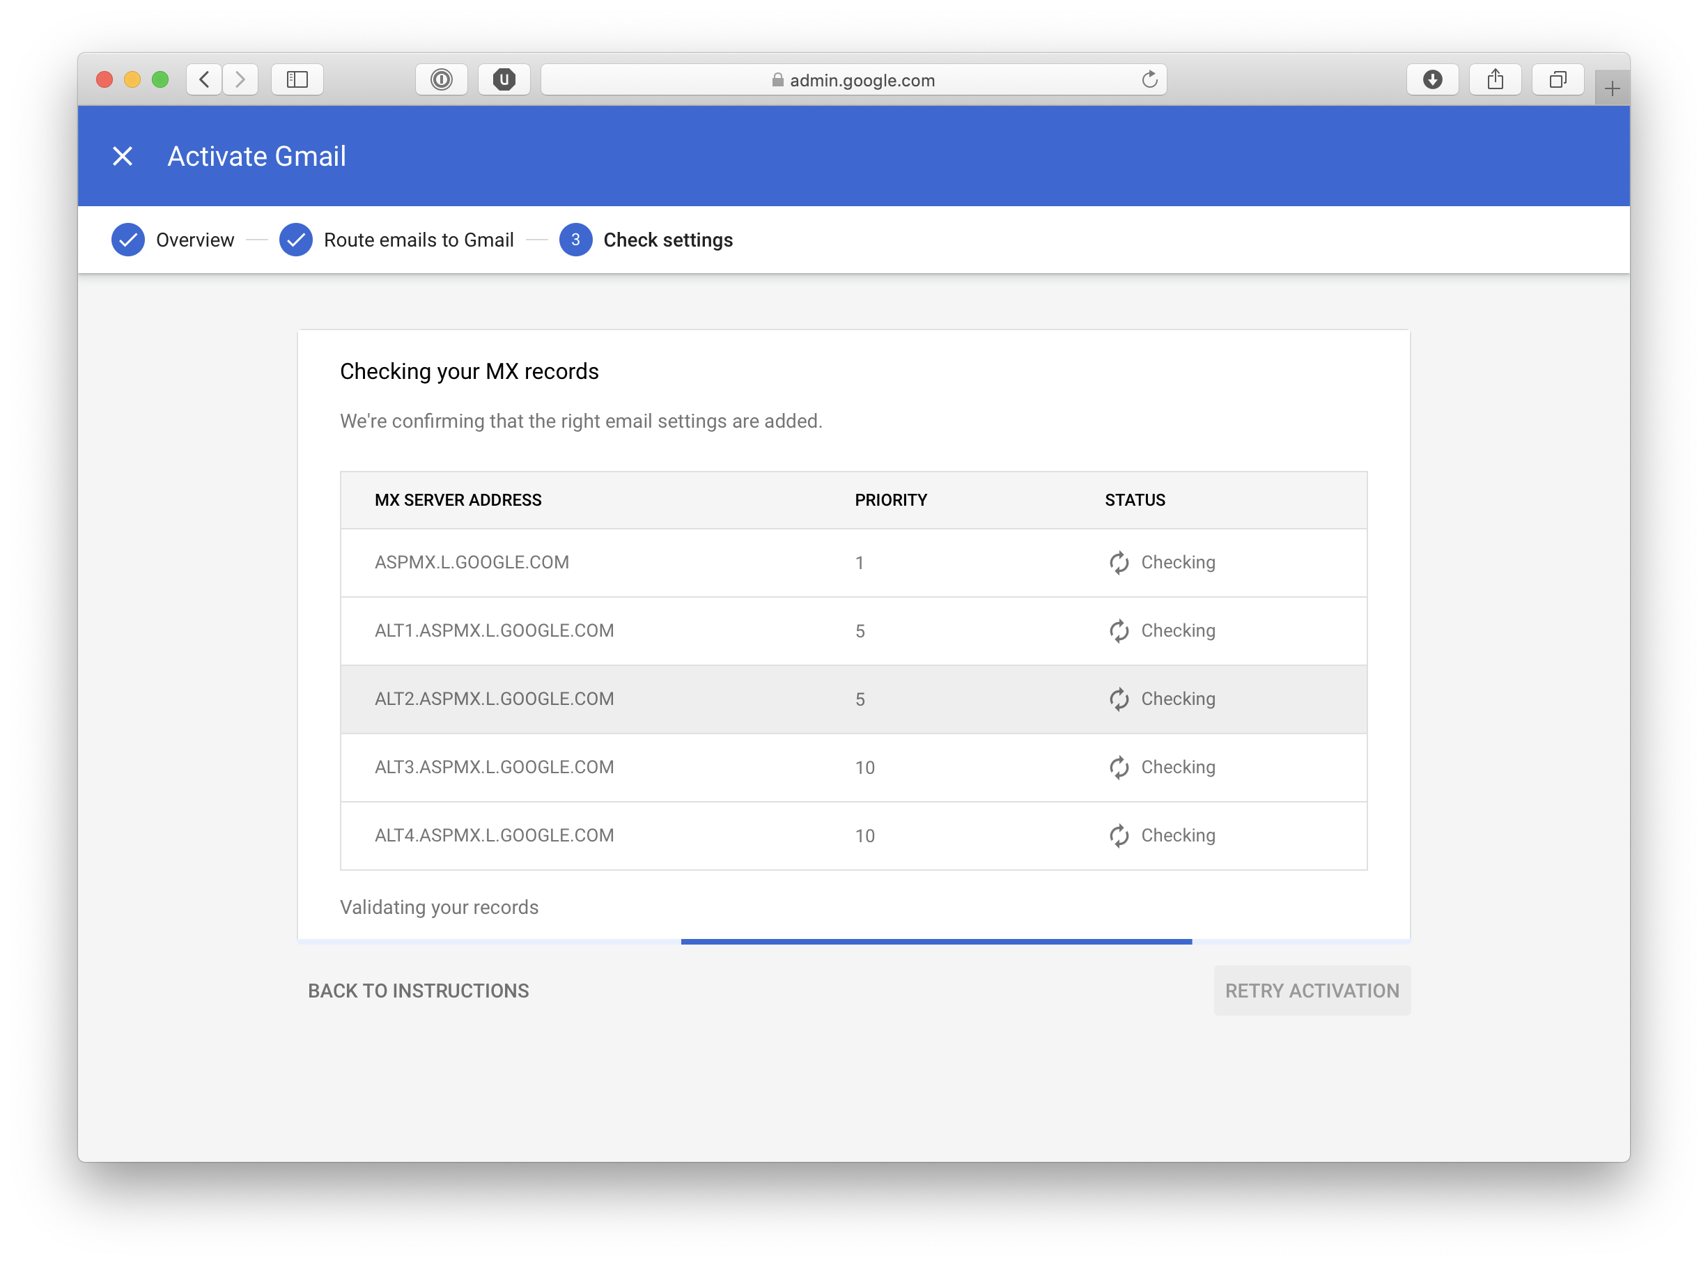
Task: Open the 1Password extension icon
Action: [x=442, y=79]
